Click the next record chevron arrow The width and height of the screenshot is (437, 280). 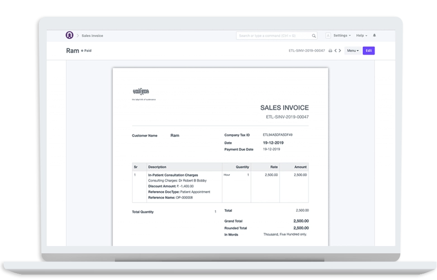pyautogui.click(x=340, y=51)
